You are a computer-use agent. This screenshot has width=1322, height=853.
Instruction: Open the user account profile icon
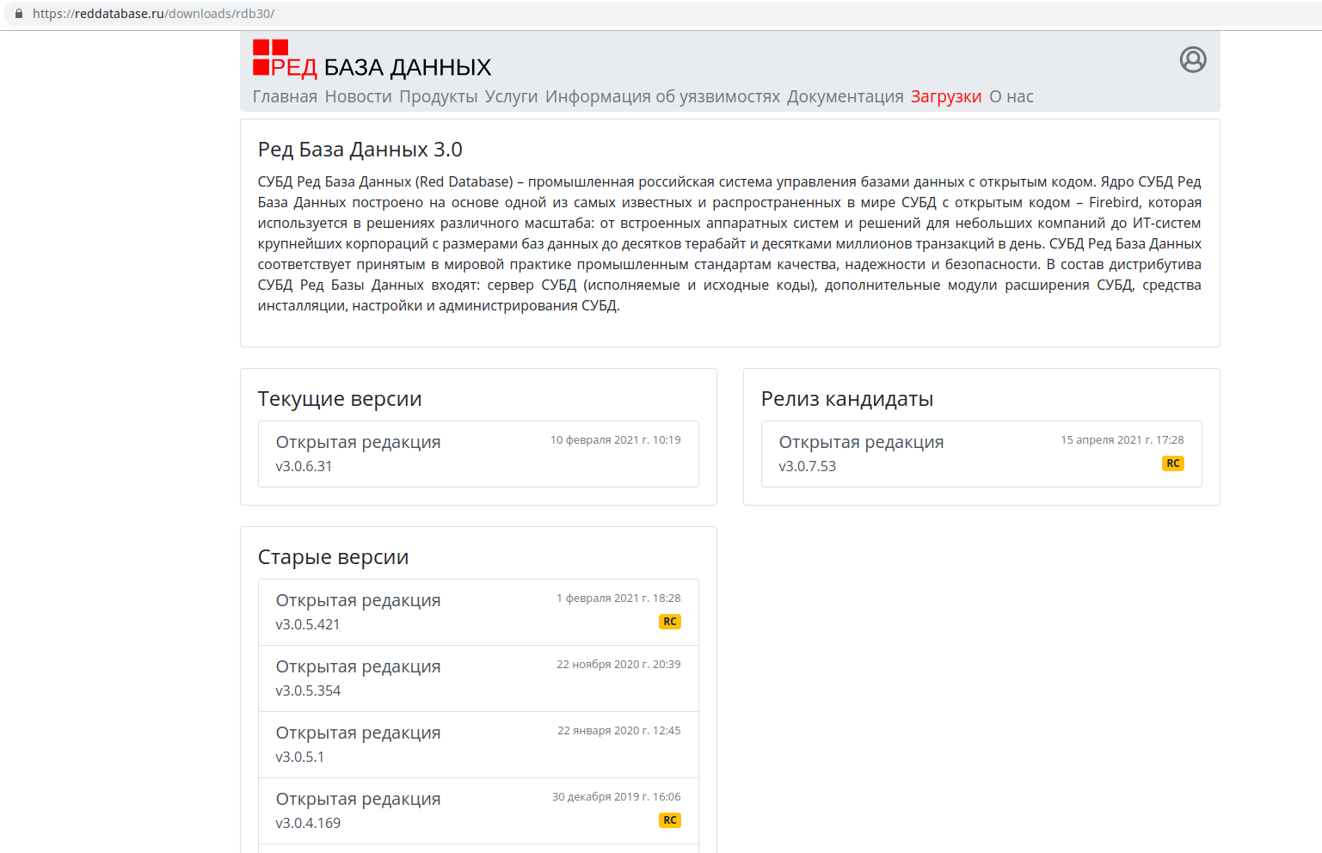pos(1192,59)
